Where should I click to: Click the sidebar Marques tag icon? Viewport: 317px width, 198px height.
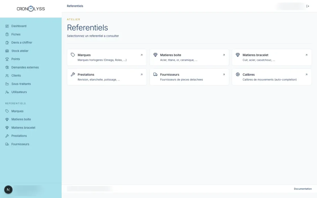click(x=7, y=111)
